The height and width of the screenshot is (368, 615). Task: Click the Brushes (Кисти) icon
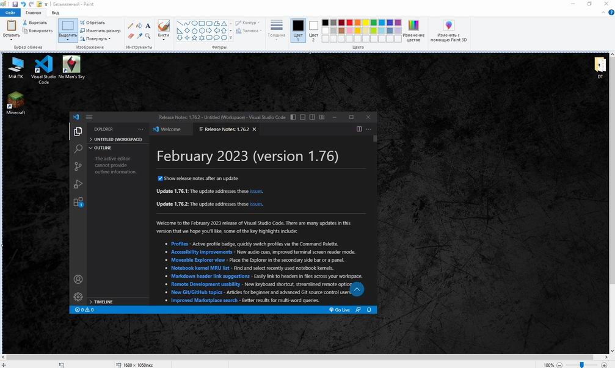164,29
